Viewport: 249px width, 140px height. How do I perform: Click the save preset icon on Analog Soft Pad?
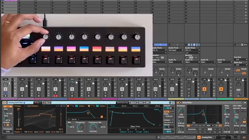173,103
